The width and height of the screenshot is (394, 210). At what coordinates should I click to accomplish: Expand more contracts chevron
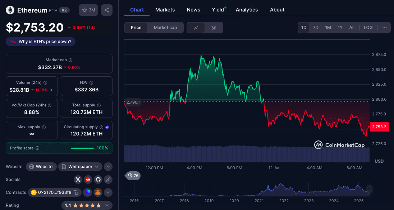click(x=108, y=192)
